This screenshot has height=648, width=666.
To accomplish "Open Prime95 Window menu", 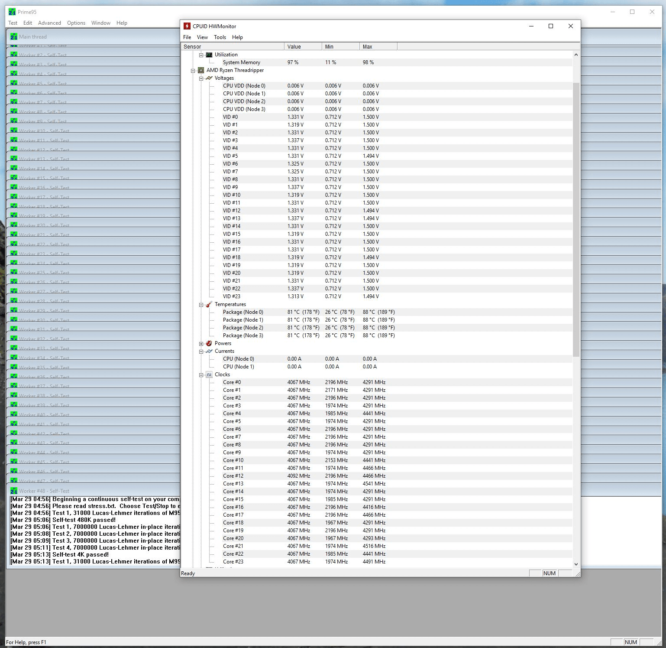I will [x=101, y=23].
